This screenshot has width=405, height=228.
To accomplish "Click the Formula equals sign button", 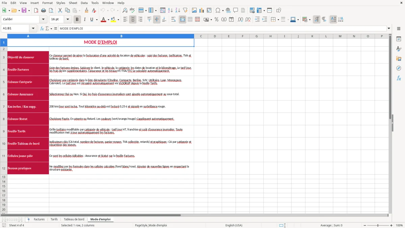I will (56, 29).
